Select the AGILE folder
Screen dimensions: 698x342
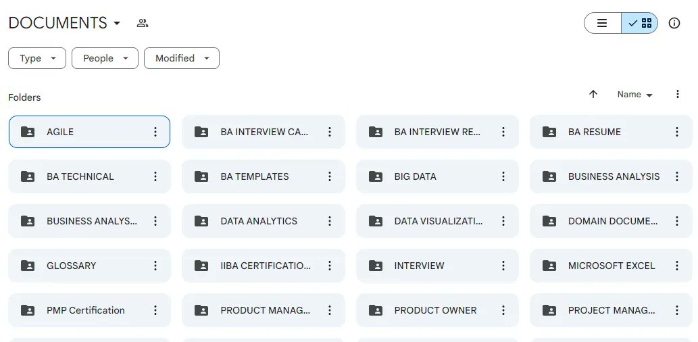pyautogui.click(x=89, y=132)
